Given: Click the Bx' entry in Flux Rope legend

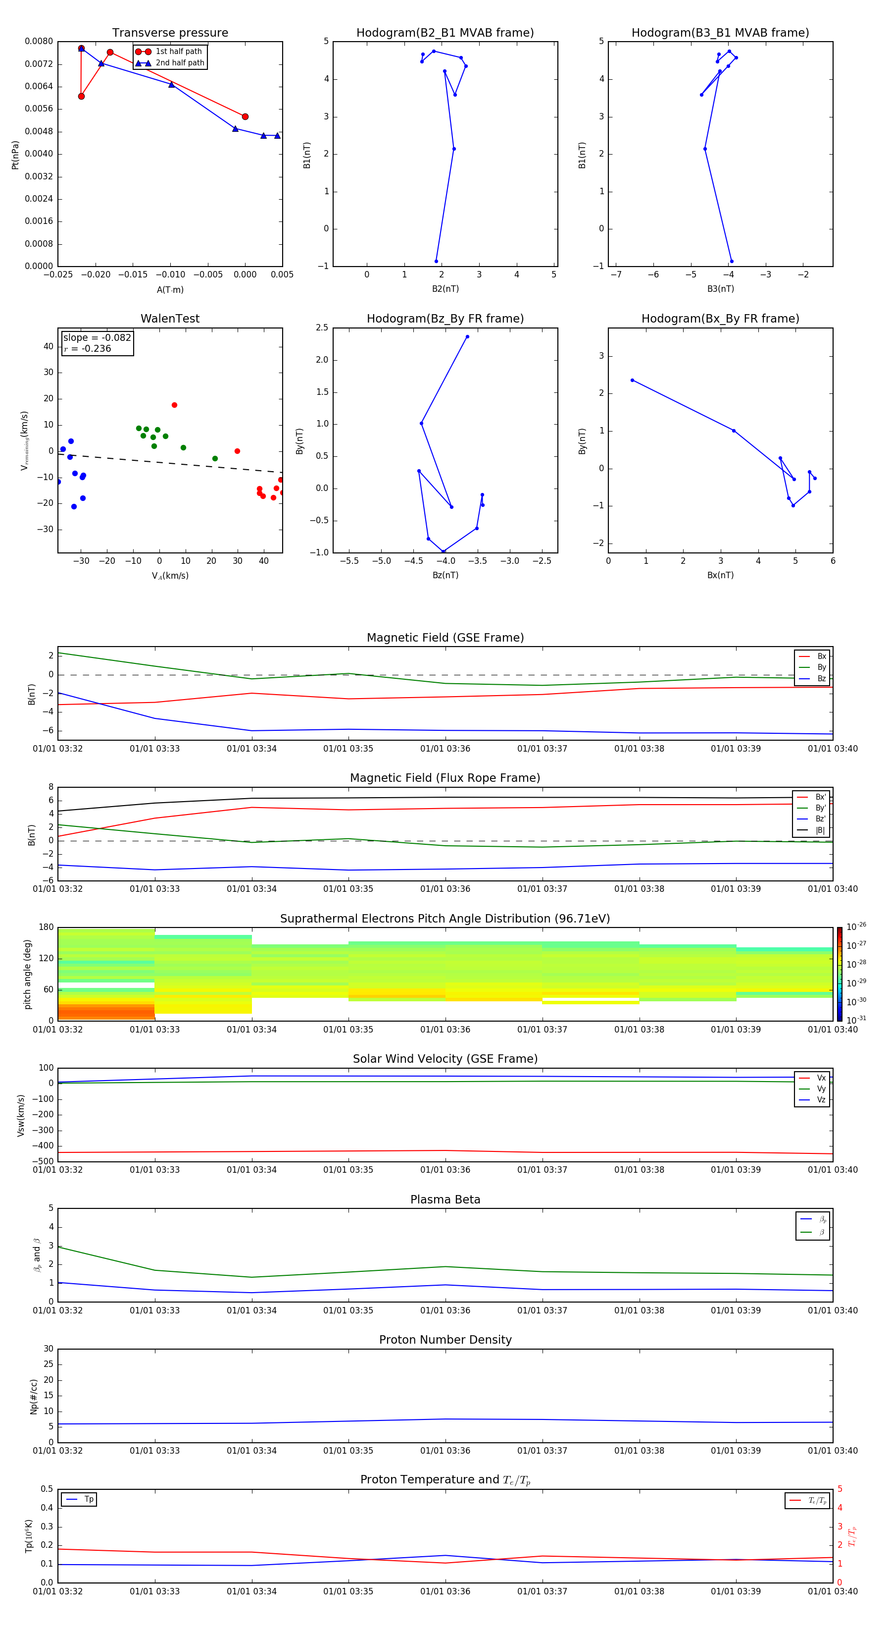Looking at the screenshot, I should click(812, 797).
